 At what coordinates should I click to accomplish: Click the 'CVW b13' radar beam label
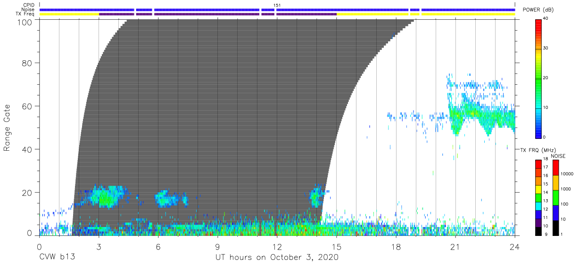(57, 258)
